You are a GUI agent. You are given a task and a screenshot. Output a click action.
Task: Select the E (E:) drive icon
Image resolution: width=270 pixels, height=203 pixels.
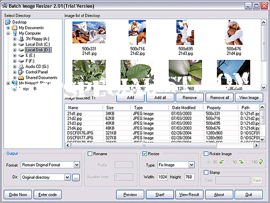(x=21, y=55)
